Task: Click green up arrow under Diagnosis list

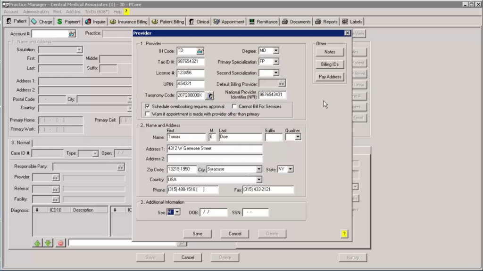Action: click(x=37, y=243)
